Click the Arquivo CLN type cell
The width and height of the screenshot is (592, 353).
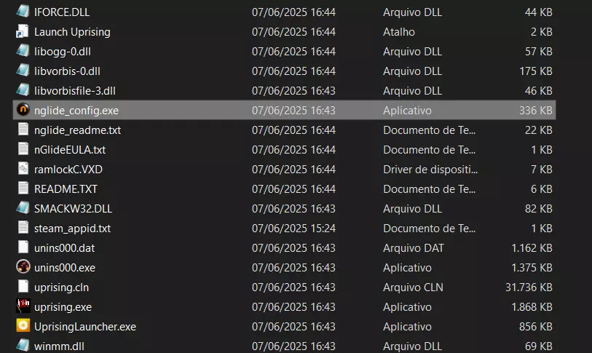tap(413, 287)
